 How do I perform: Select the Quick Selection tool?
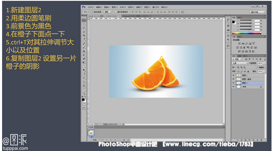84,32
